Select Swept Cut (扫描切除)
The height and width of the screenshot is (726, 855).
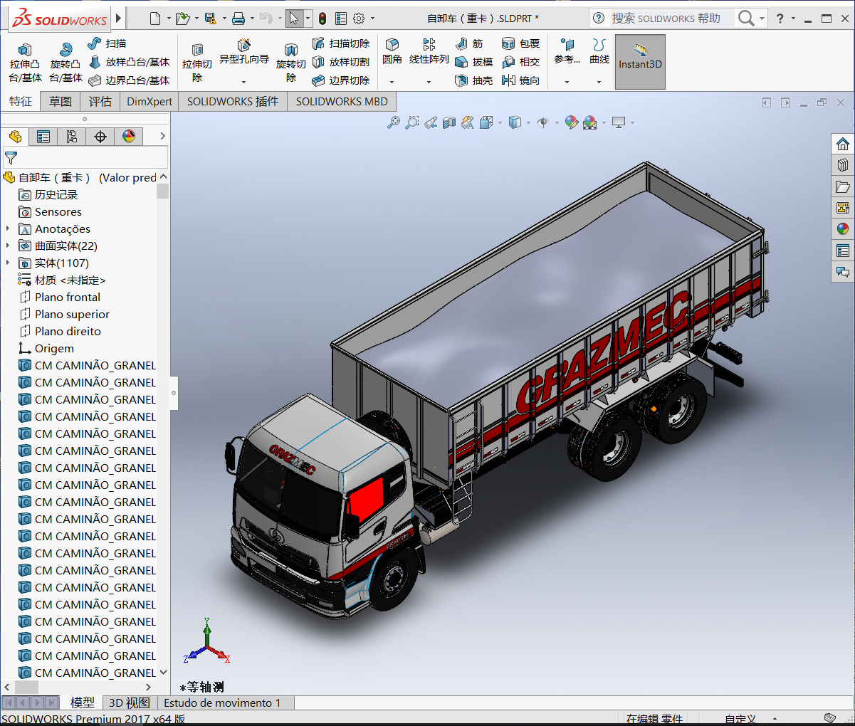(x=340, y=43)
